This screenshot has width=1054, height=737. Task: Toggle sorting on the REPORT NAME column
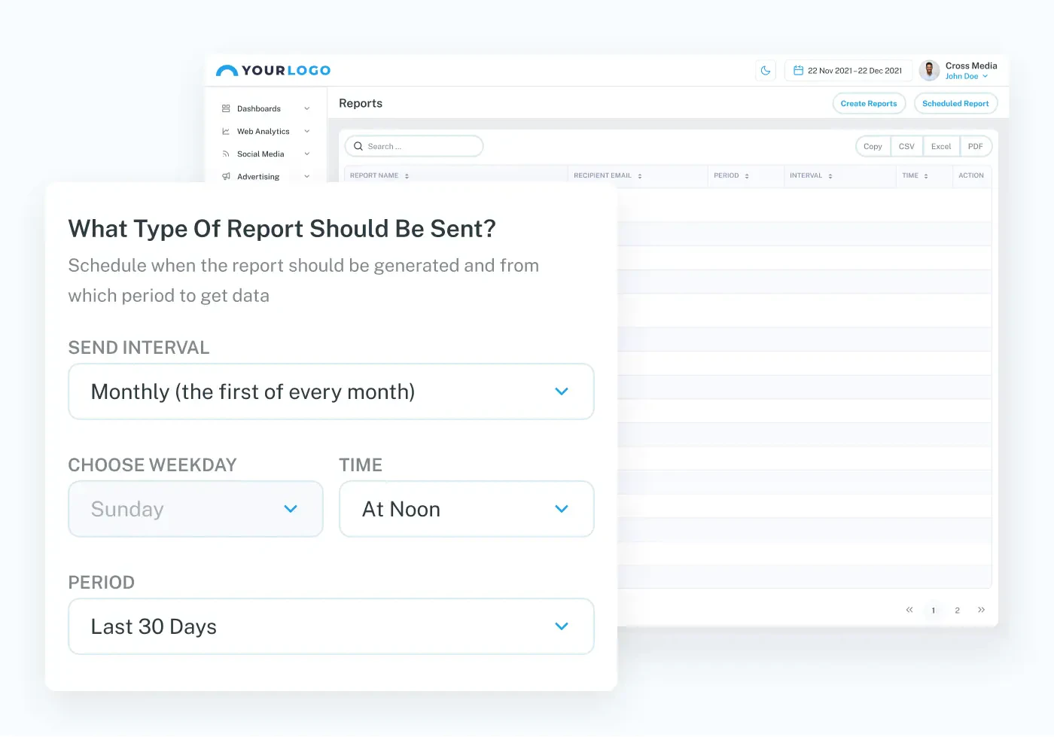406,175
